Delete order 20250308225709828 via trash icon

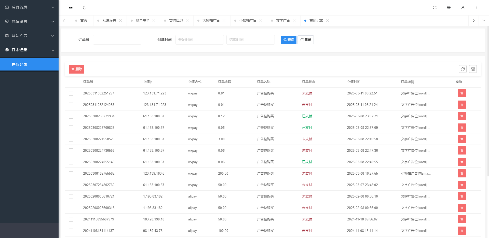[462, 128]
